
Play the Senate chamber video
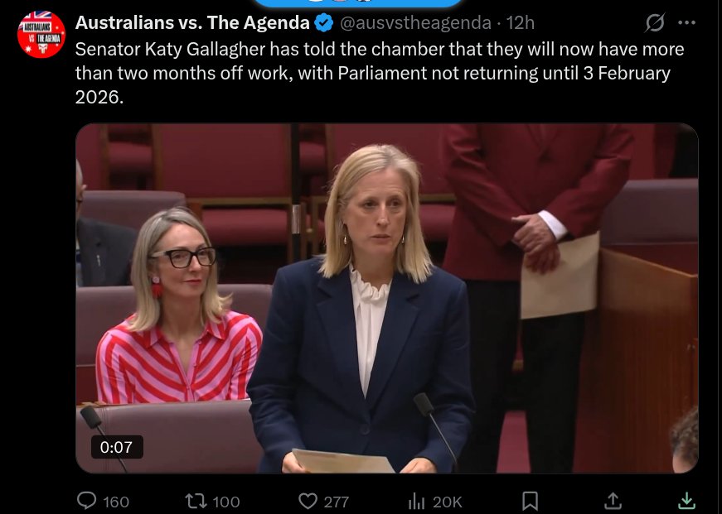pos(387,298)
